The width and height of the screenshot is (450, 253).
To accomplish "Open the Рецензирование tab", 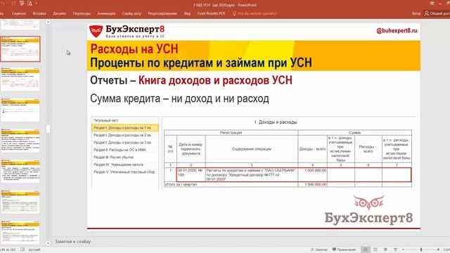I will (x=162, y=13).
